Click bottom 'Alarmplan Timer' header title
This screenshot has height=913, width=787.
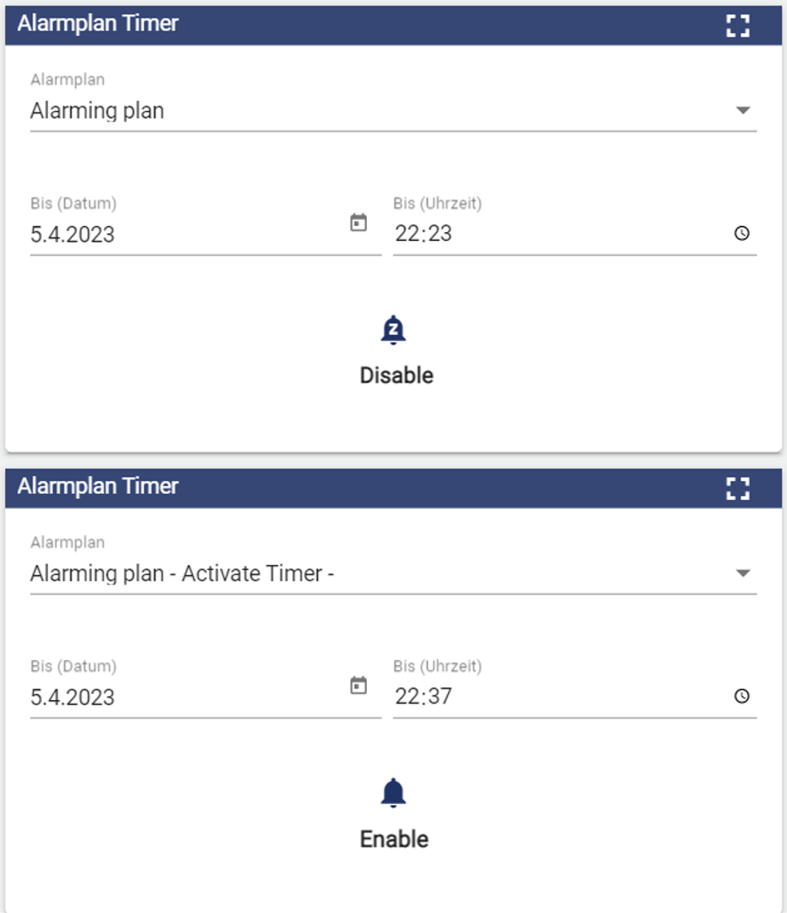[98, 486]
